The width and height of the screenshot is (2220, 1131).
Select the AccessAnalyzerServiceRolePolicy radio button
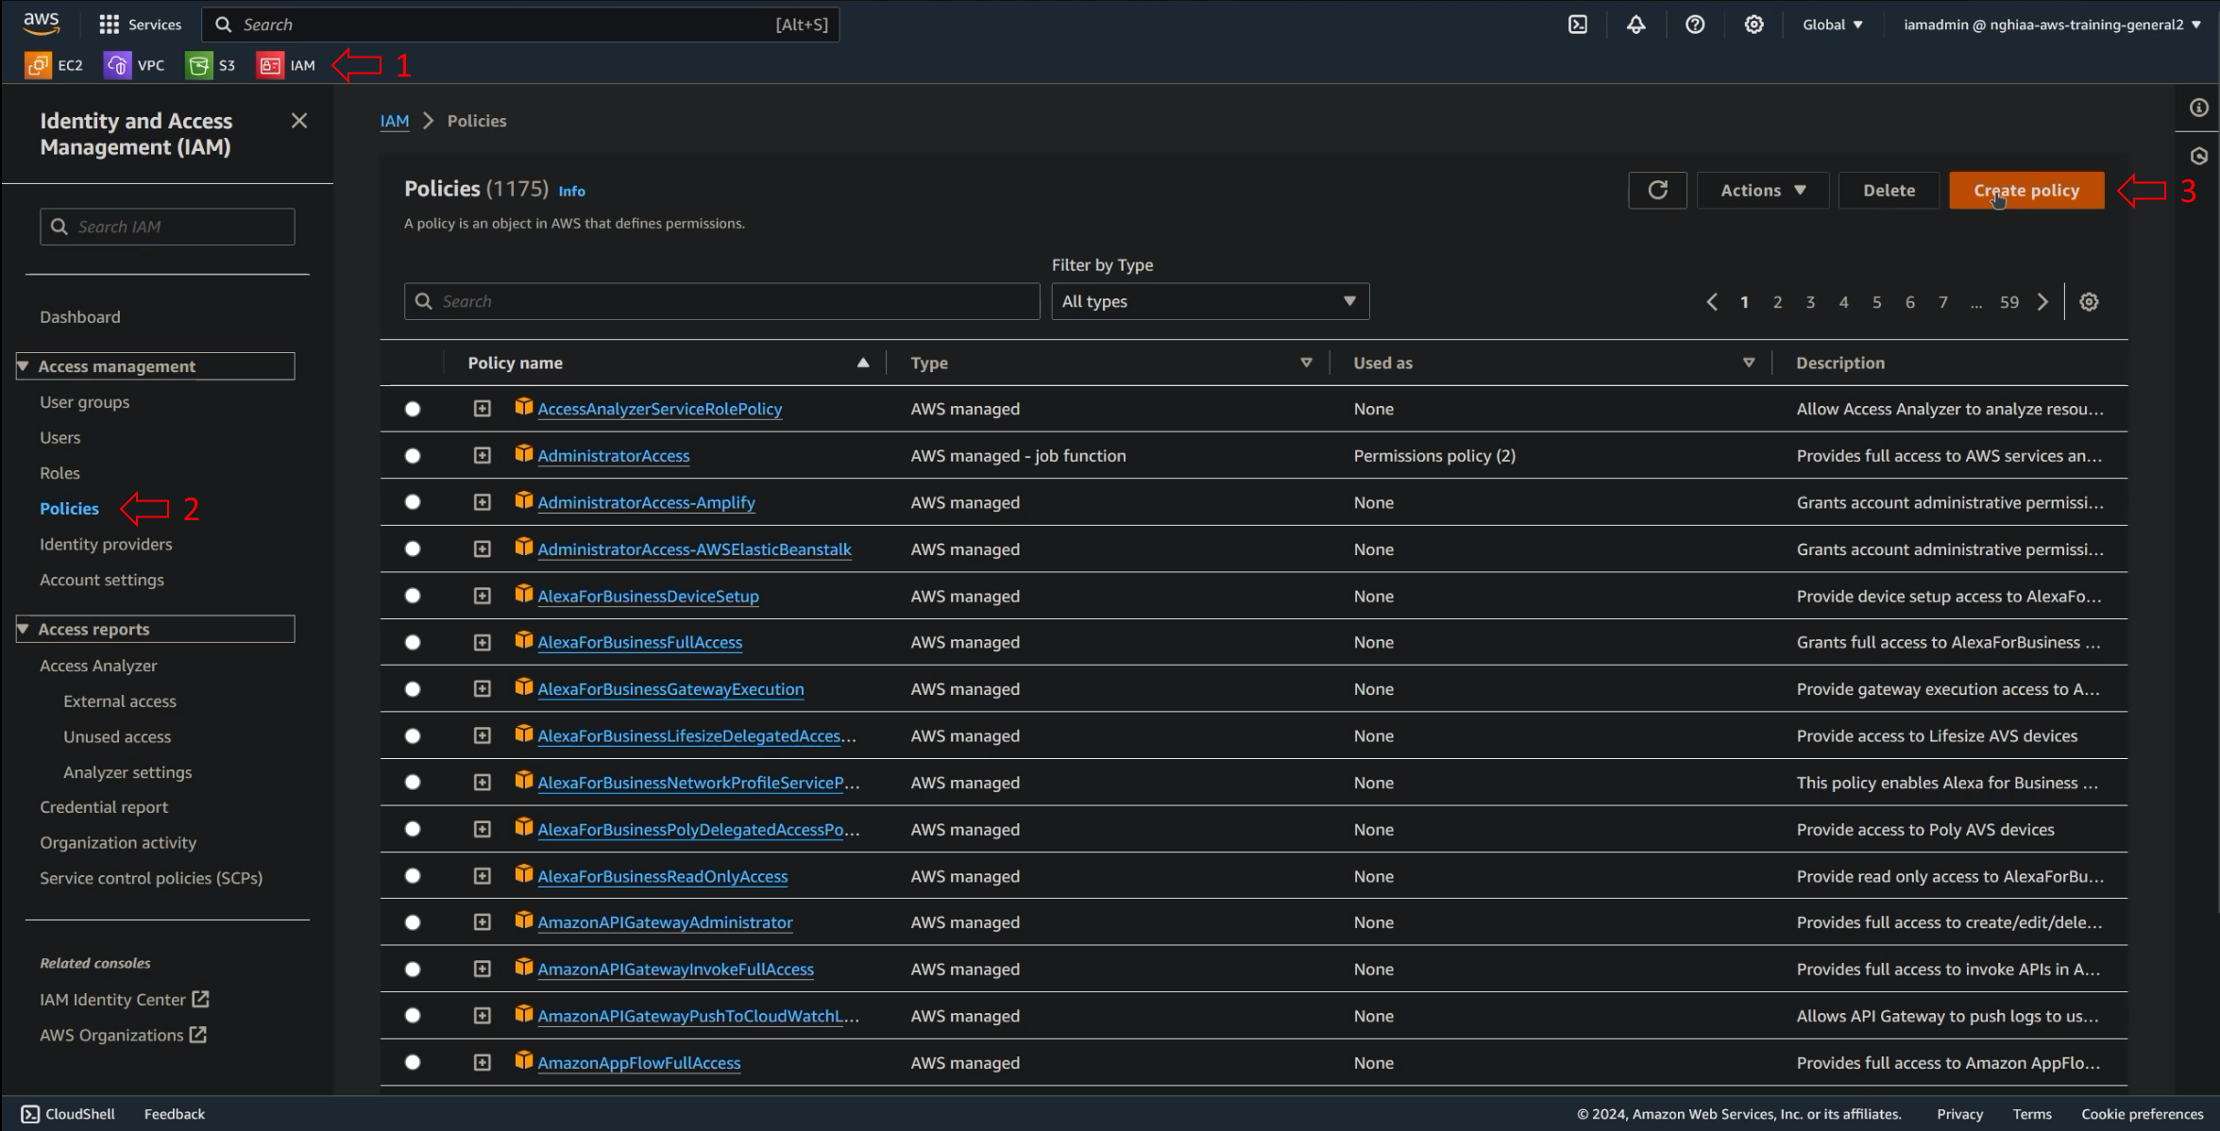413,409
